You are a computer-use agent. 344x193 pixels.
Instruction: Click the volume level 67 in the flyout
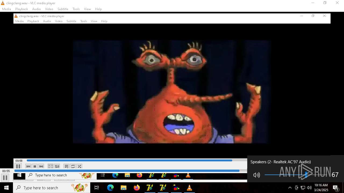(335, 175)
